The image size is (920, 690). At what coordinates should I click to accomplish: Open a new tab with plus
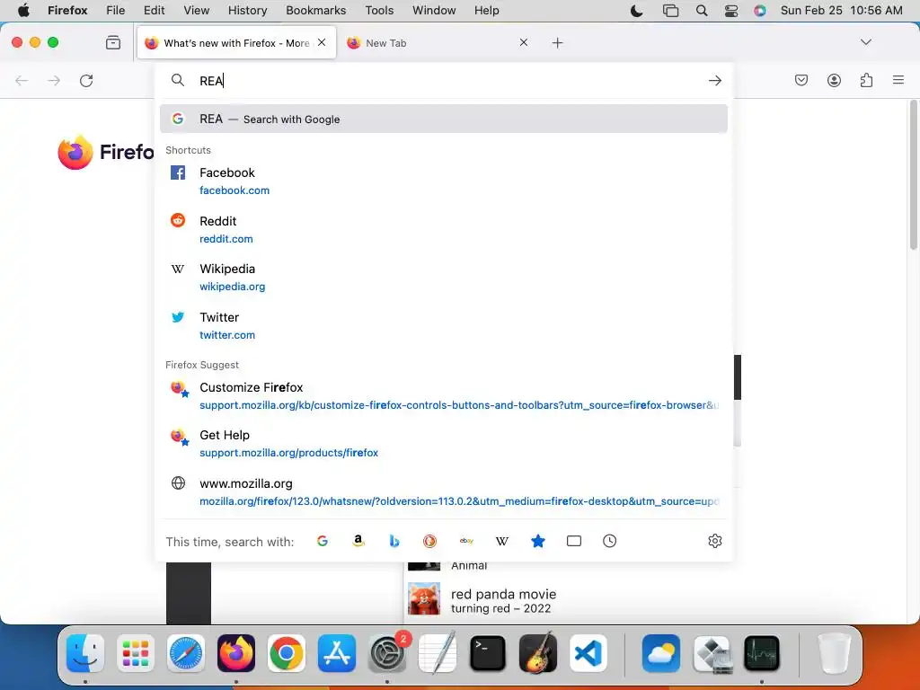pos(557,43)
